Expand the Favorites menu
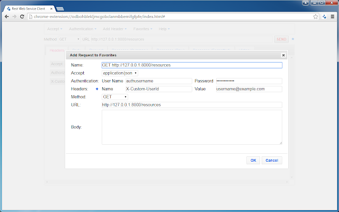339x212 pixels. (142, 29)
